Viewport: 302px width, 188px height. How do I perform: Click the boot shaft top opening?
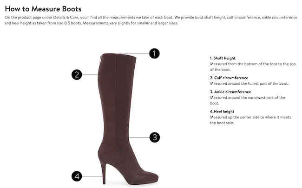tap(119, 55)
